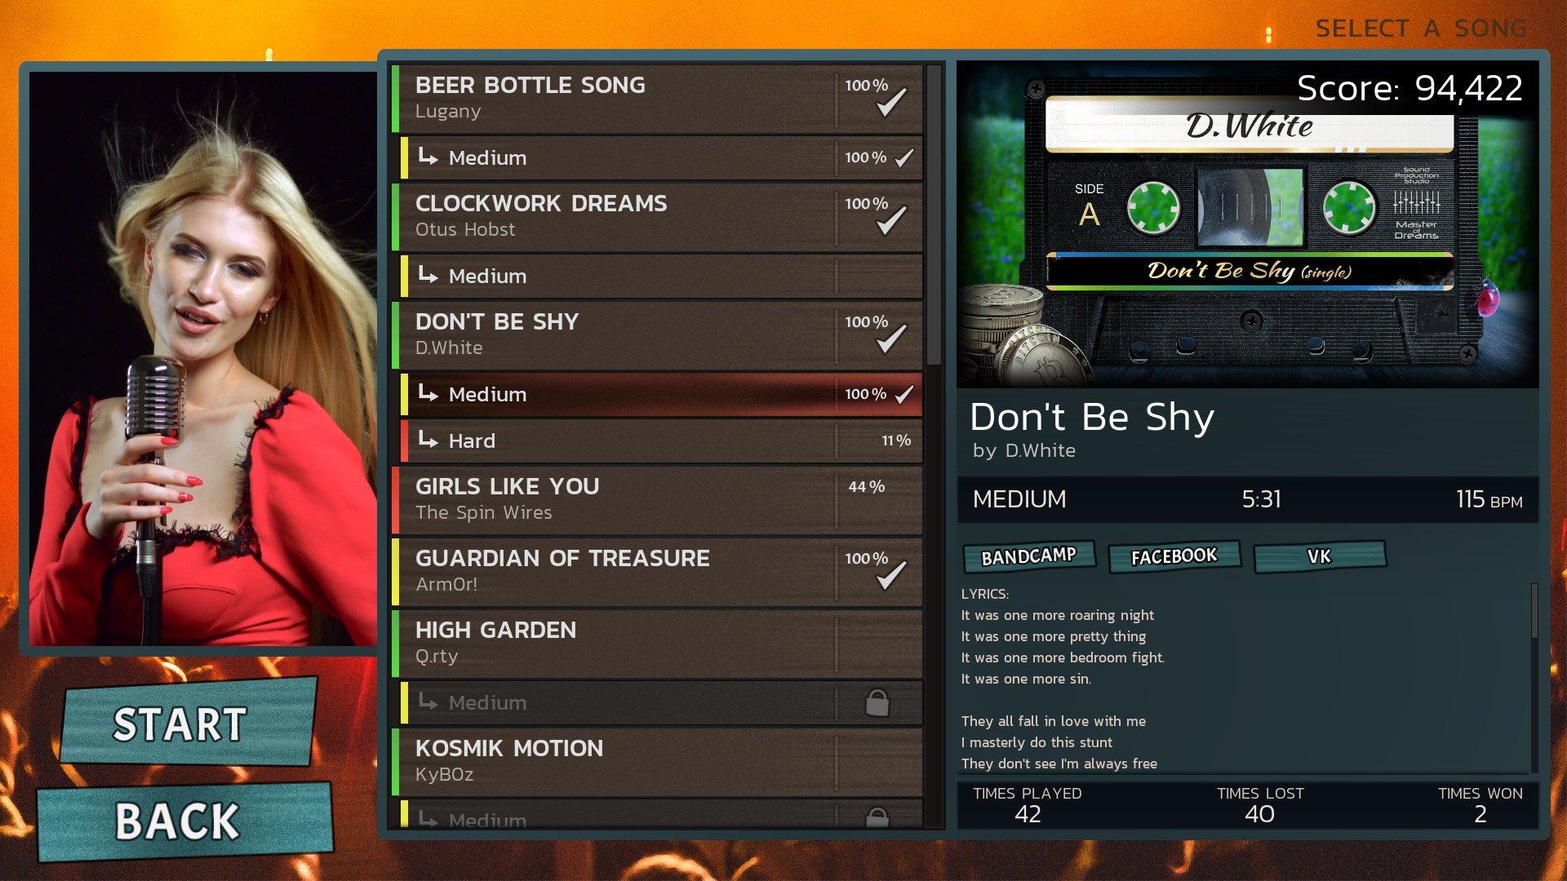Click the Bandcamp icon for D.White
This screenshot has width=1567, height=881.
(1028, 556)
